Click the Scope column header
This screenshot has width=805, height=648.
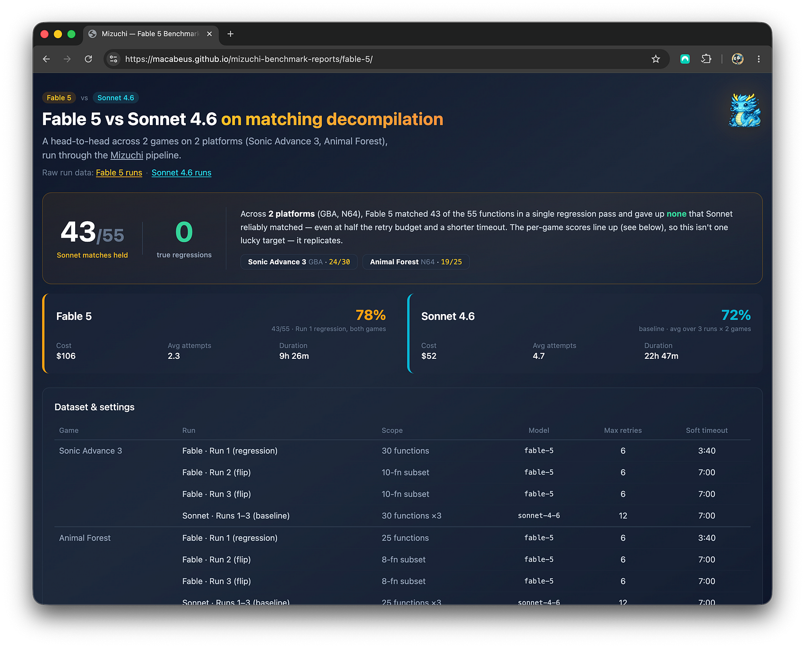point(392,430)
